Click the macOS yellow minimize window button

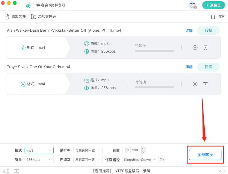click(x=9, y=3)
